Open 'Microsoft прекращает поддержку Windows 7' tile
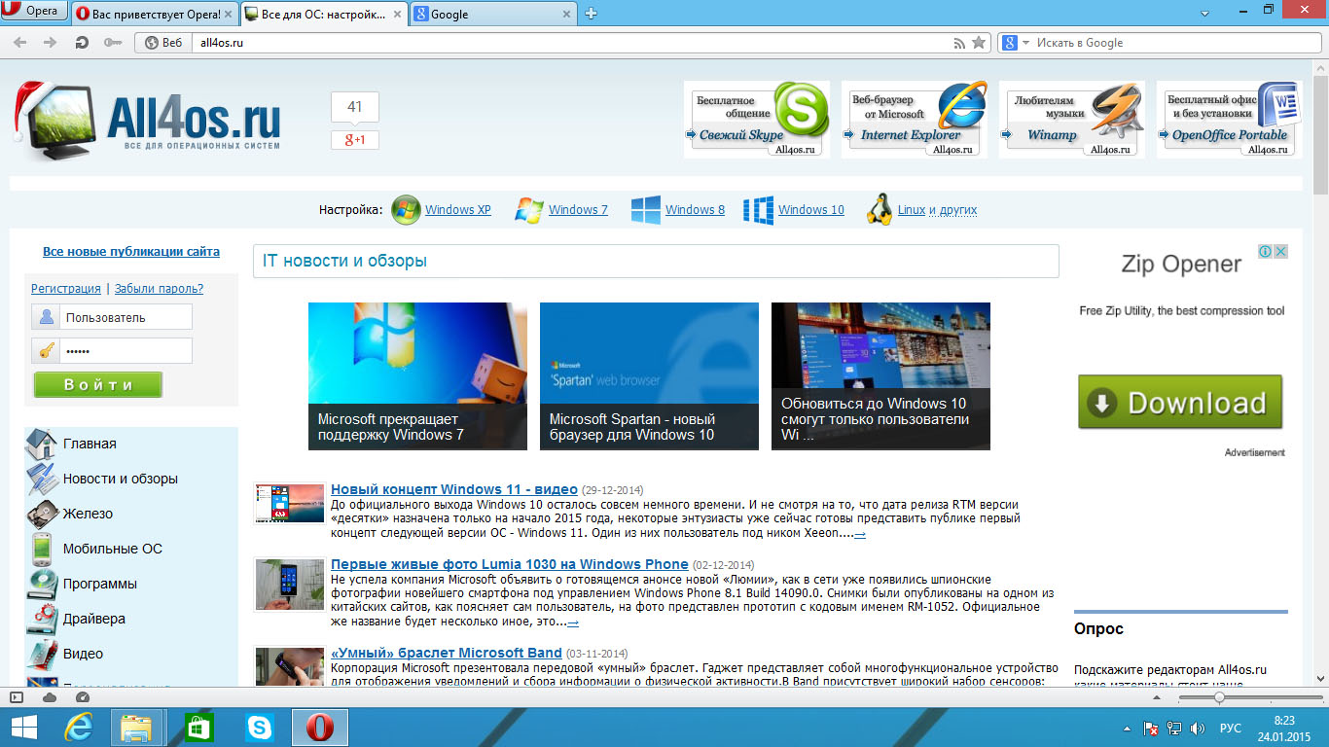 (x=417, y=376)
